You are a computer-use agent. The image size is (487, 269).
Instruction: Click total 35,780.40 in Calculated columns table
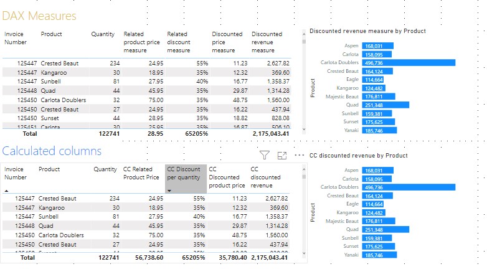point(233,258)
